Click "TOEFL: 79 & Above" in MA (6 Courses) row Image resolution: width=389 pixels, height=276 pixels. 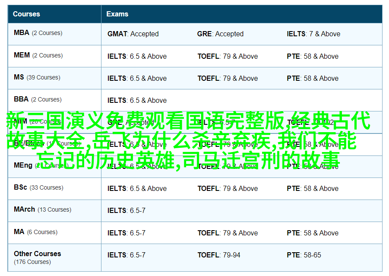pyautogui.click(x=228, y=233)
